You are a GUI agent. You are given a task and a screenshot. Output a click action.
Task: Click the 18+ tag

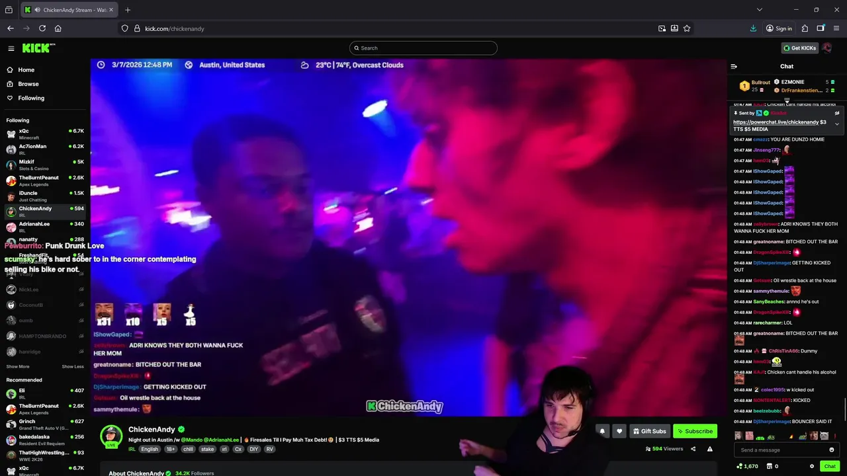tap(171, 449)
